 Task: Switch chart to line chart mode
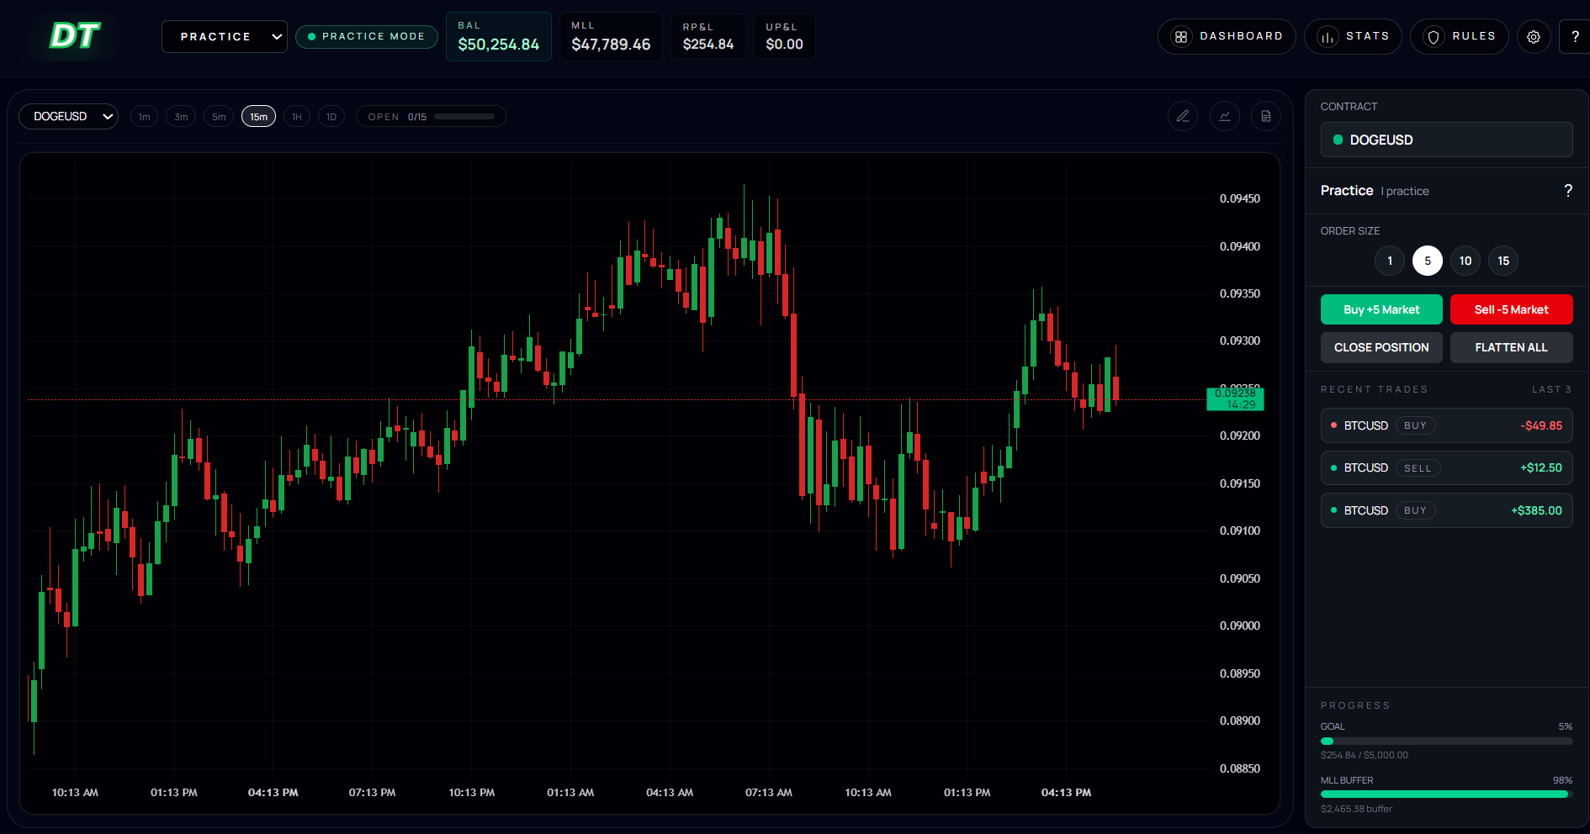(x=1224, y=116)
